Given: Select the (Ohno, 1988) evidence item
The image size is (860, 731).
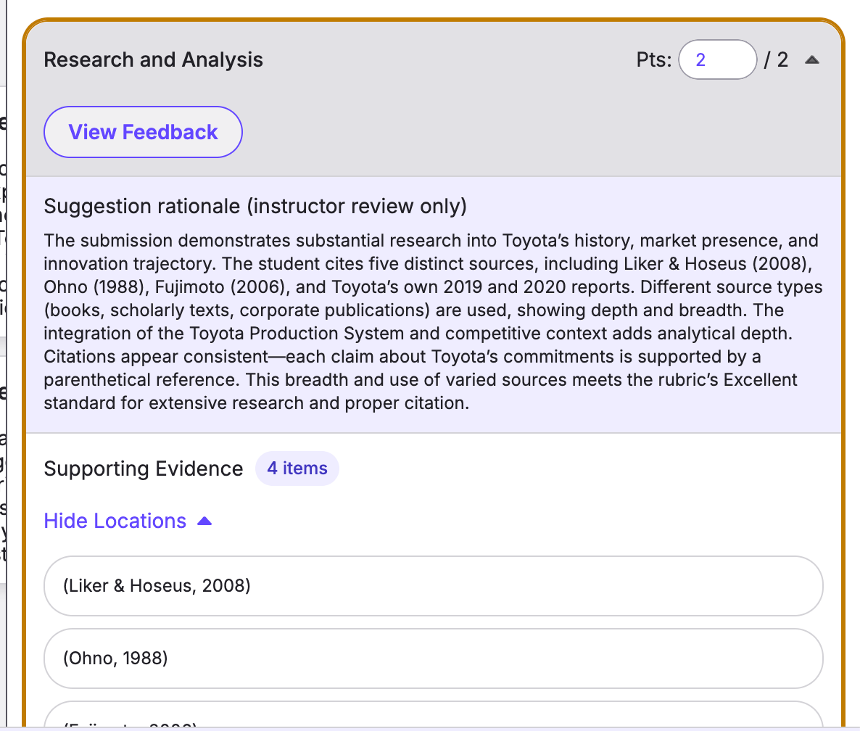Looking at the screenshot, I should (433, 658).
